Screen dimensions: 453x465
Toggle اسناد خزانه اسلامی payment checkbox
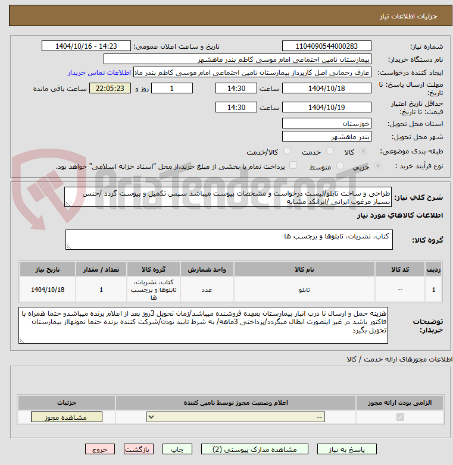pos(293,165)
